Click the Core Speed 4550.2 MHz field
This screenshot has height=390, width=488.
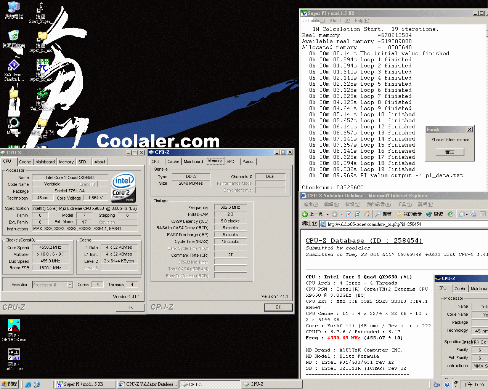(x=50, y=247)
